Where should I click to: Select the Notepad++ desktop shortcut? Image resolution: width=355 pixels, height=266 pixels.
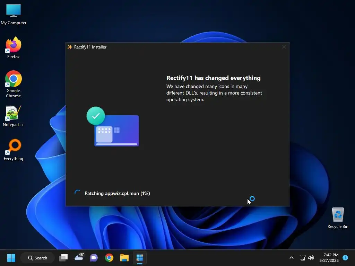(14, 116)
